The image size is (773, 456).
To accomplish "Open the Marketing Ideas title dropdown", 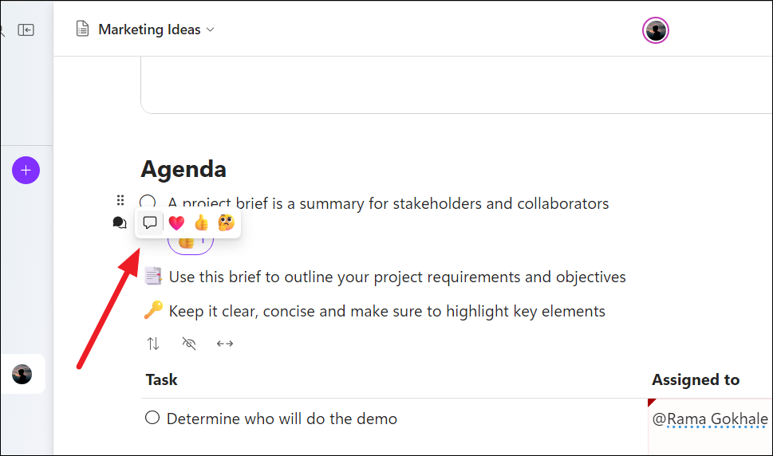I will pos(156,29).
